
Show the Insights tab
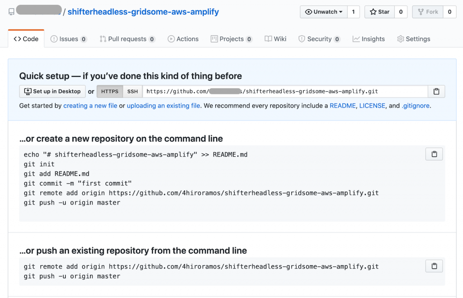pos(369,39)
